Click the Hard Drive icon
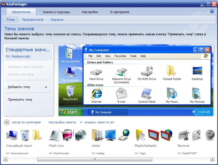This screenshot has height=165, width=218. 96,72
